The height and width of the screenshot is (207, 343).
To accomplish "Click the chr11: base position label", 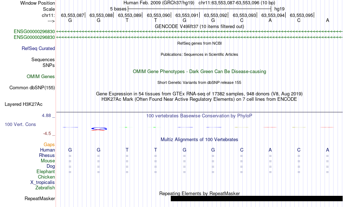I will pos(48,15).
